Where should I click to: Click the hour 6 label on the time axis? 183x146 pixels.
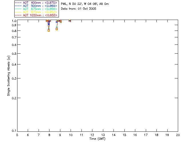(28, 135)
